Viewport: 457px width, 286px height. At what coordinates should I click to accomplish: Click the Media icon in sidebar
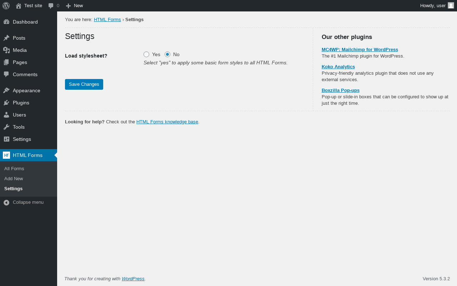6,50
